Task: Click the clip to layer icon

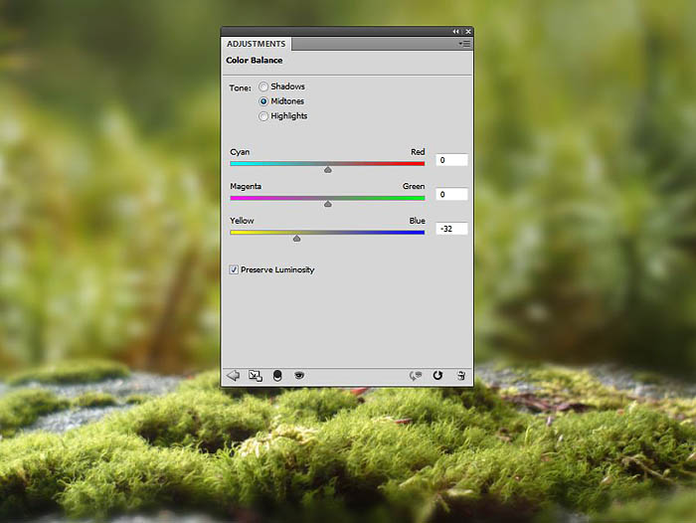Action: (x=277, y=375)
